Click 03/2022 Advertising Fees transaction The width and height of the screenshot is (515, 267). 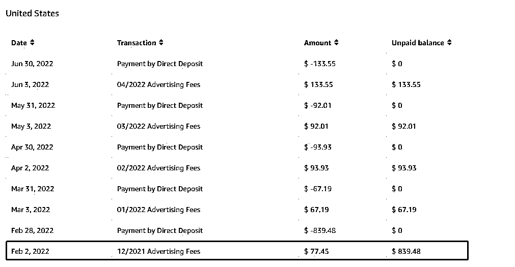coord(158,126)
